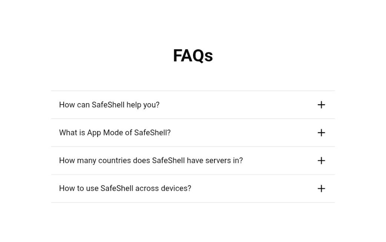The height and width of the screenshot is (242, 386).
Task: Reveal how to use SafeShell across devices
Action: [x=125, y=189]
